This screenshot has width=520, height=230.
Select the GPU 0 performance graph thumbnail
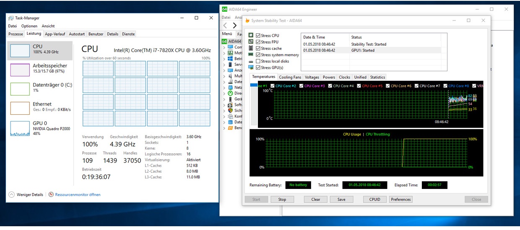(x=20, y=129)
